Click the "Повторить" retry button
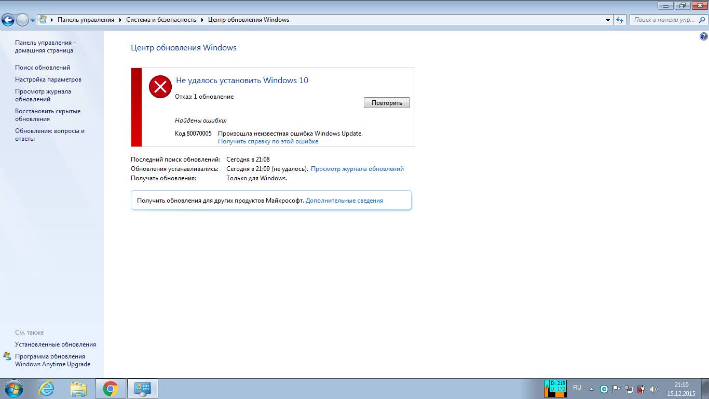This screenshot has height=399, width=709. [x=387, y=103]
